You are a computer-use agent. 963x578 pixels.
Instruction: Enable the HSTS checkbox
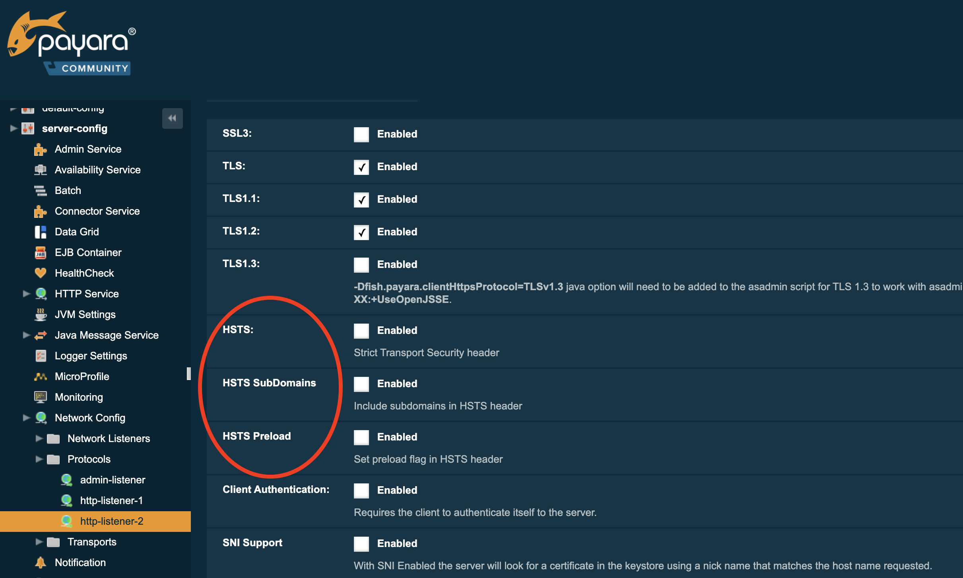tap(361, 331)
